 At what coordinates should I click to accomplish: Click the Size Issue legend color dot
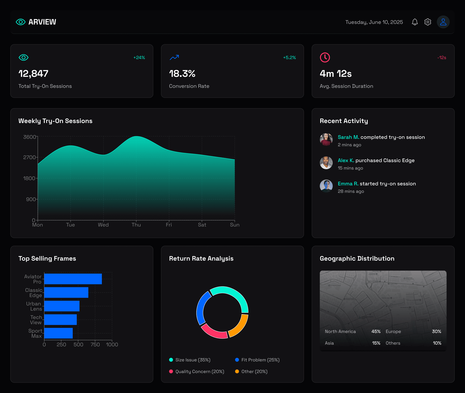click(x=171, y=360)
